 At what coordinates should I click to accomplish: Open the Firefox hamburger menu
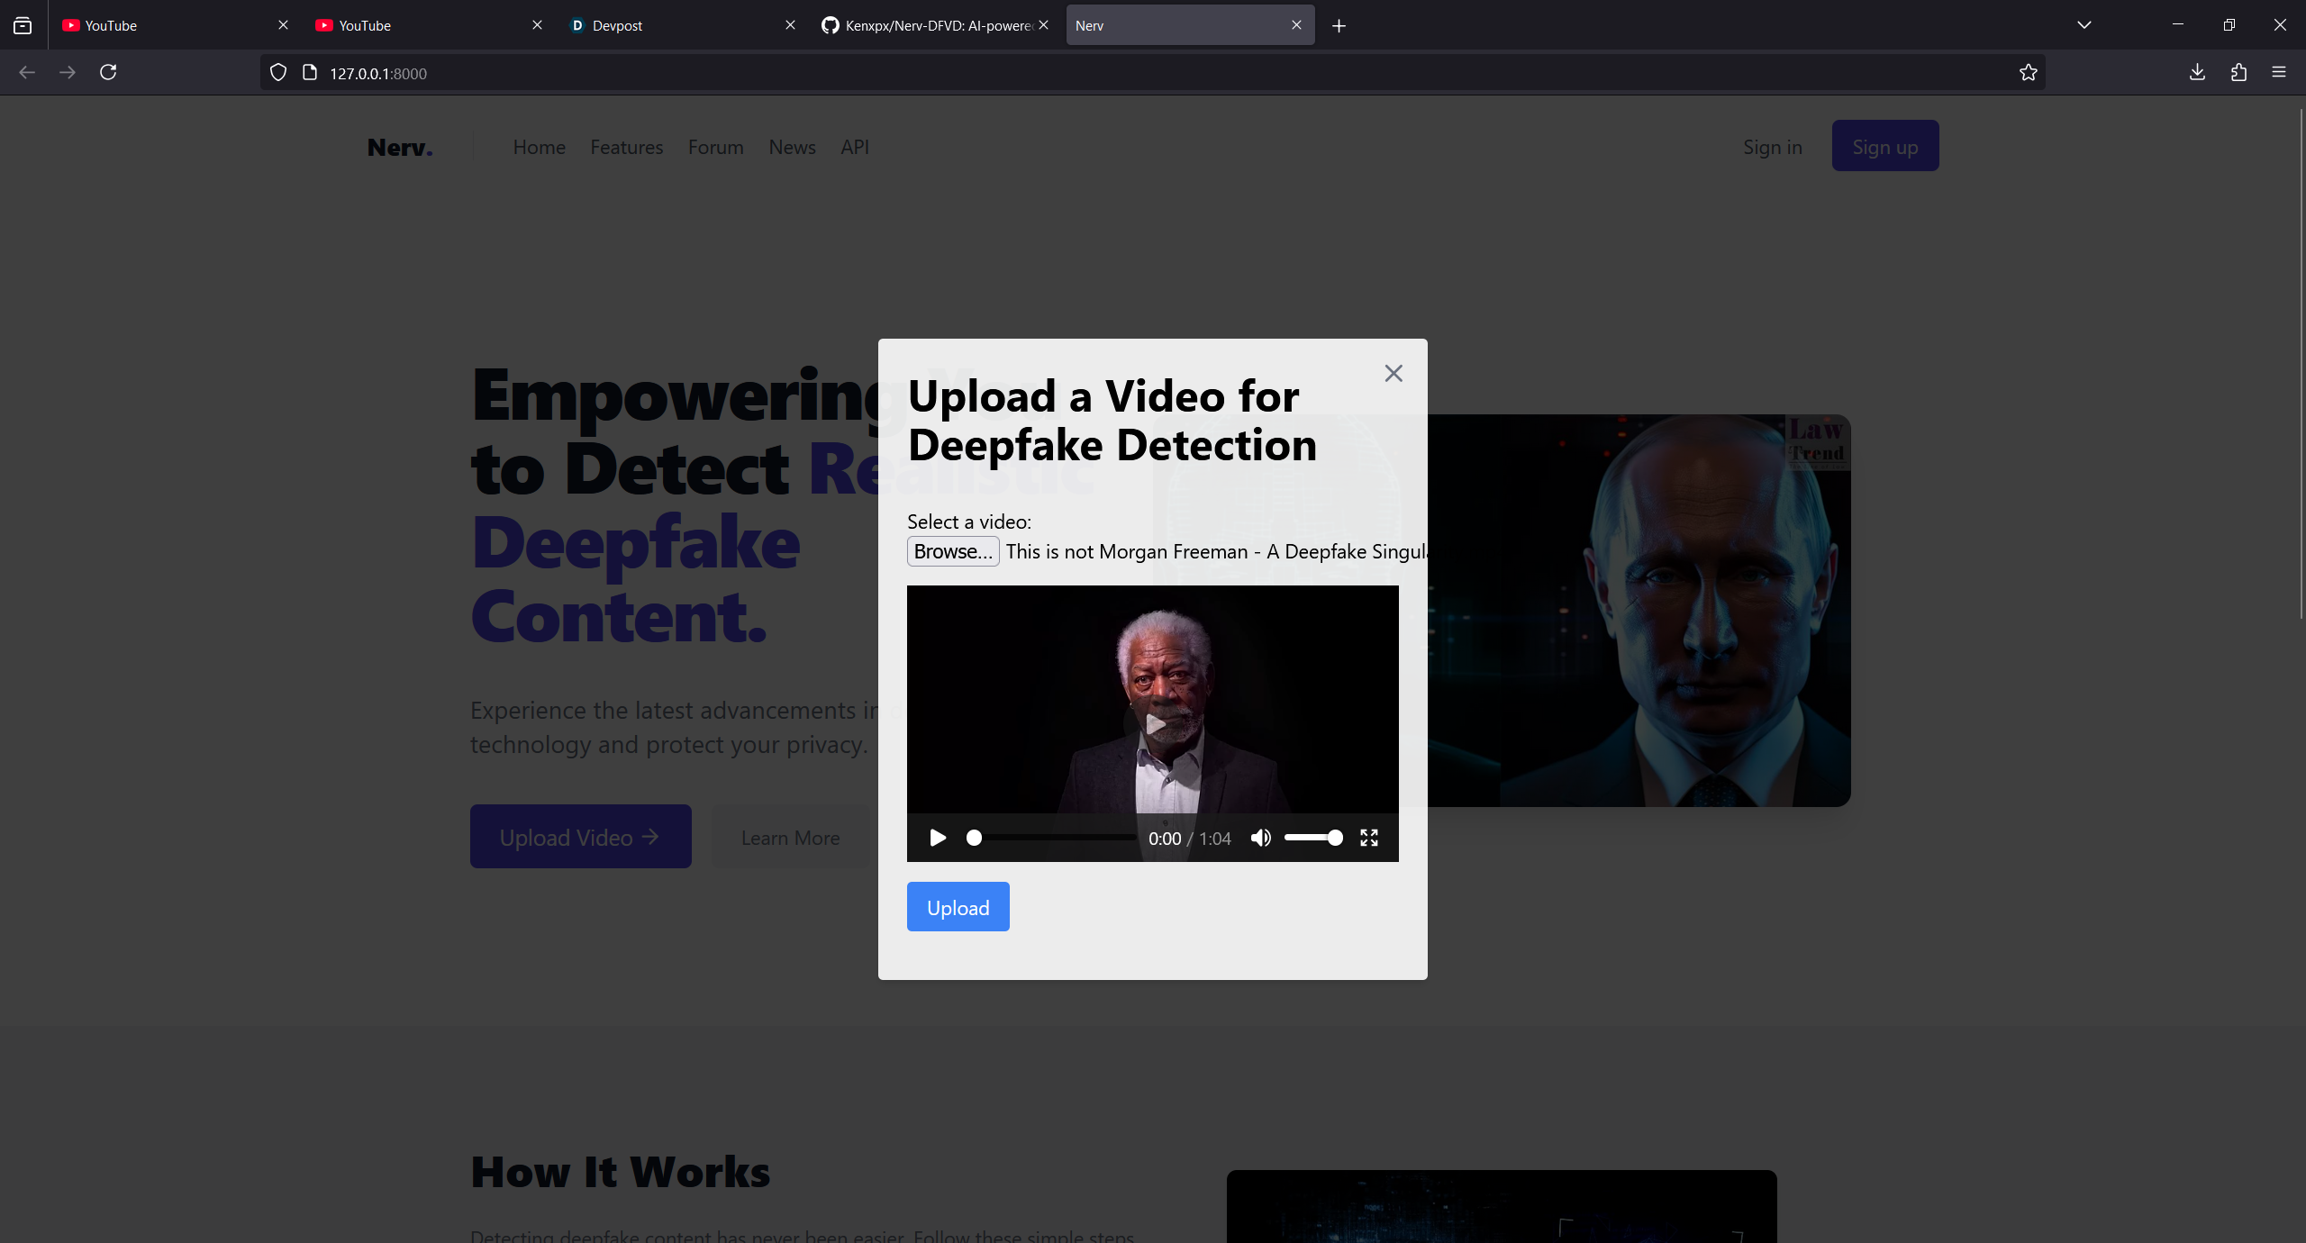[2279, 72]
